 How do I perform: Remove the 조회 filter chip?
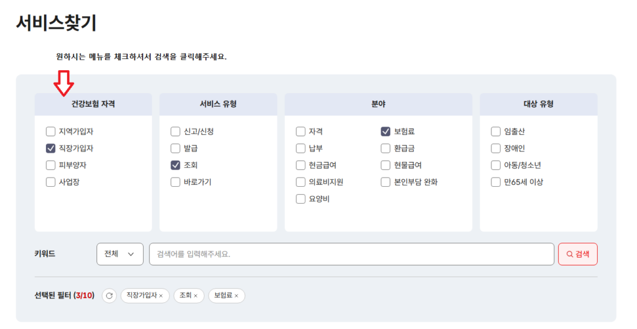pos(195,295)
